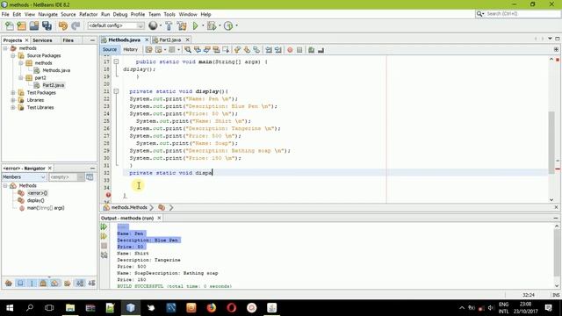Click the Re-run with different parameters icon

tap(104, 236)
